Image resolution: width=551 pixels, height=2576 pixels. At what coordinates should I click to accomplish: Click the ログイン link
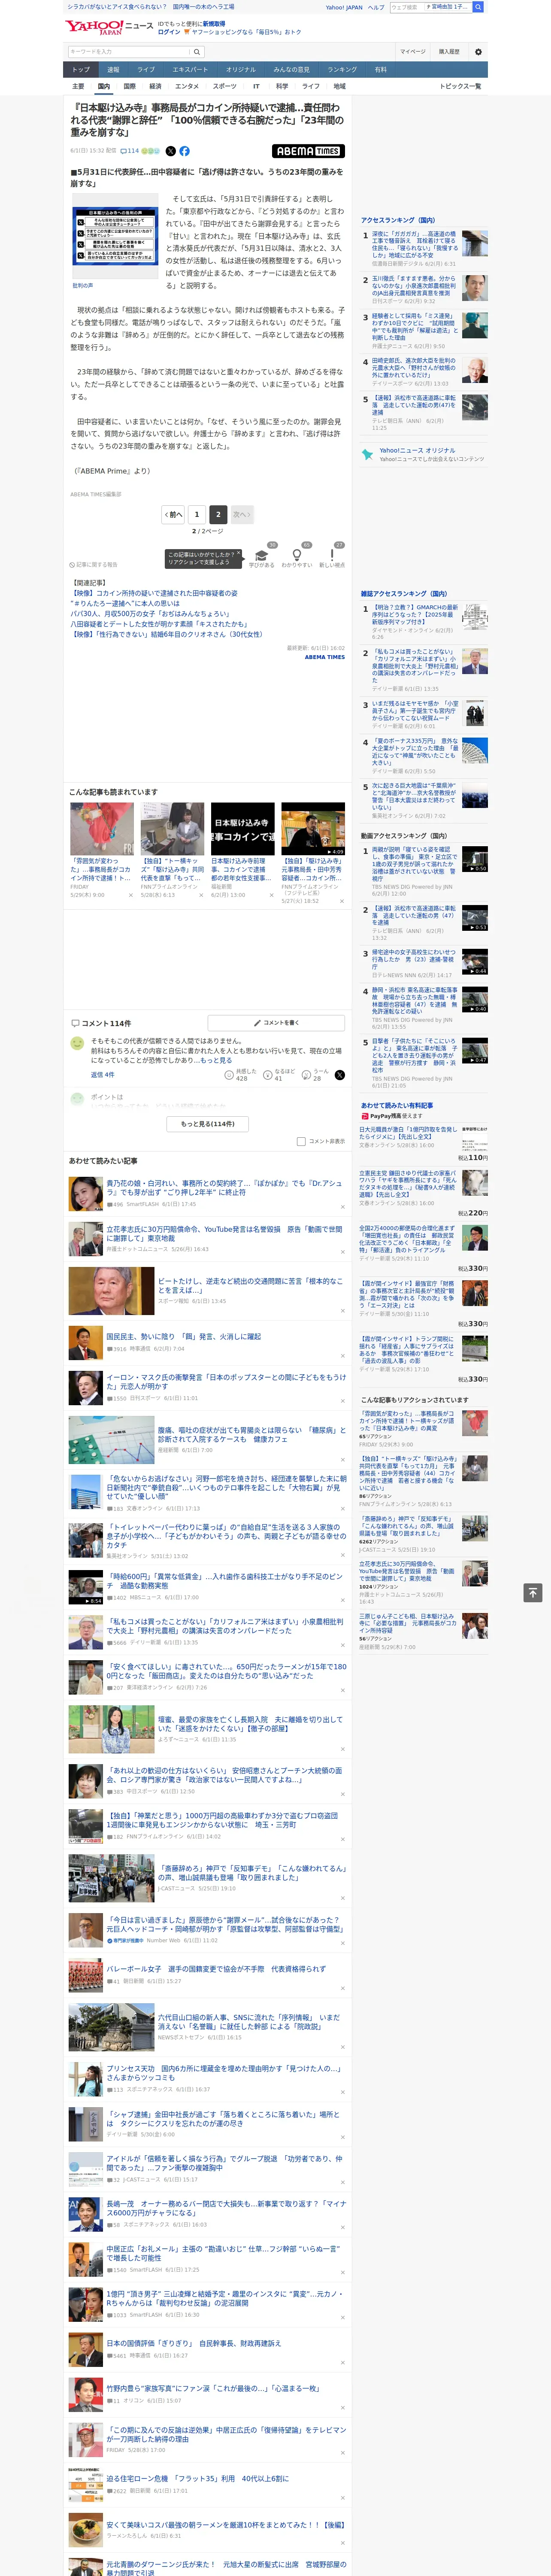click(x=169, y=32)
